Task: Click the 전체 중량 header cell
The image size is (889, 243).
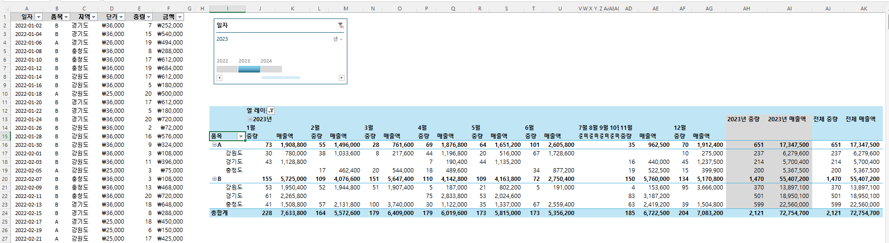Action: (x=825, y=119)
